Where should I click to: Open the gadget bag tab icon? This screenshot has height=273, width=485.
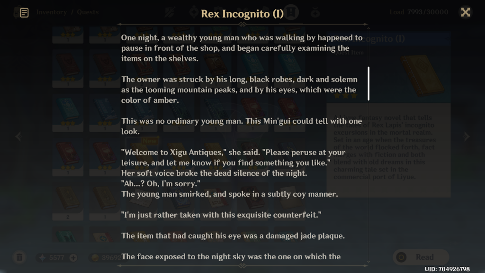tap(315, 12)
